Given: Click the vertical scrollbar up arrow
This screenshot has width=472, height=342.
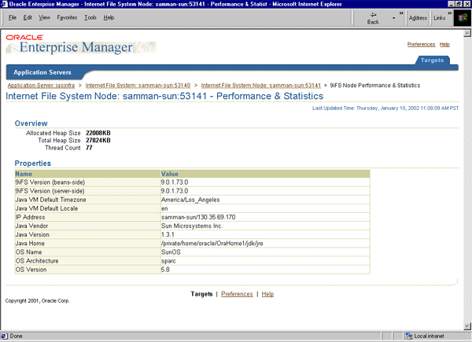Looking at the screenshot, I should 467,33.
